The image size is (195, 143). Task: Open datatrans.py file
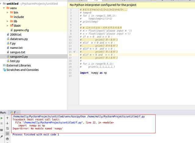coord(19,39)
